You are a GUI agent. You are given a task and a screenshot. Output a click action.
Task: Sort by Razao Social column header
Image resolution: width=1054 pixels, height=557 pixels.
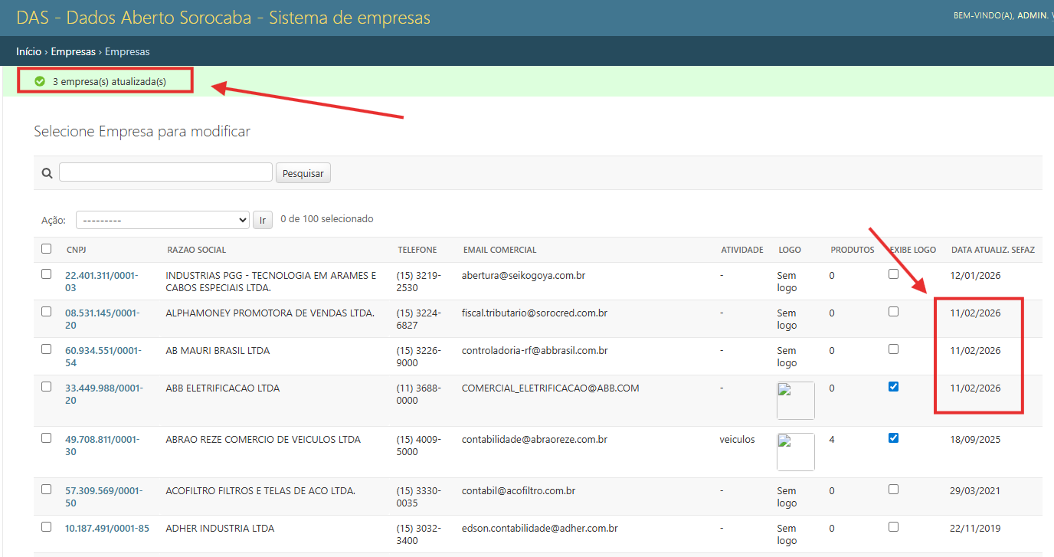click(x=196, y=250)
